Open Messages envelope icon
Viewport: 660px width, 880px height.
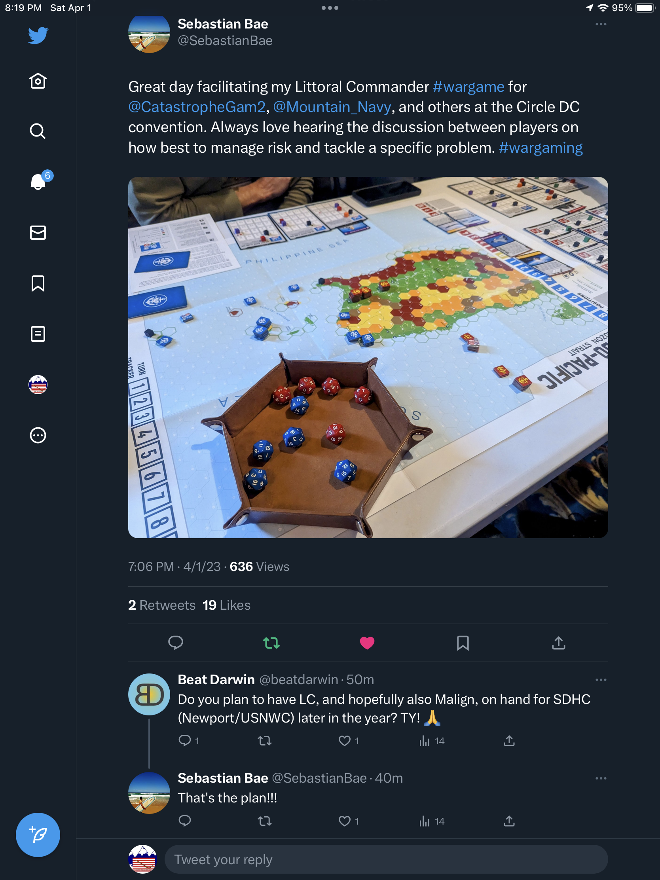click(38, 233)
